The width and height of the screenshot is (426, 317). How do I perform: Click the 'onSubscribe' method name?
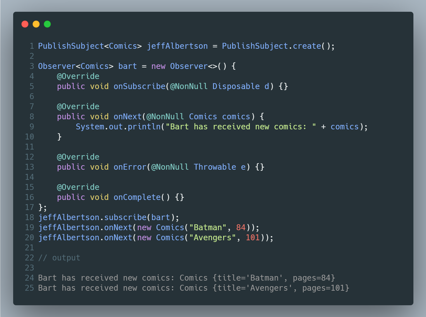click(x=139, y=86)
